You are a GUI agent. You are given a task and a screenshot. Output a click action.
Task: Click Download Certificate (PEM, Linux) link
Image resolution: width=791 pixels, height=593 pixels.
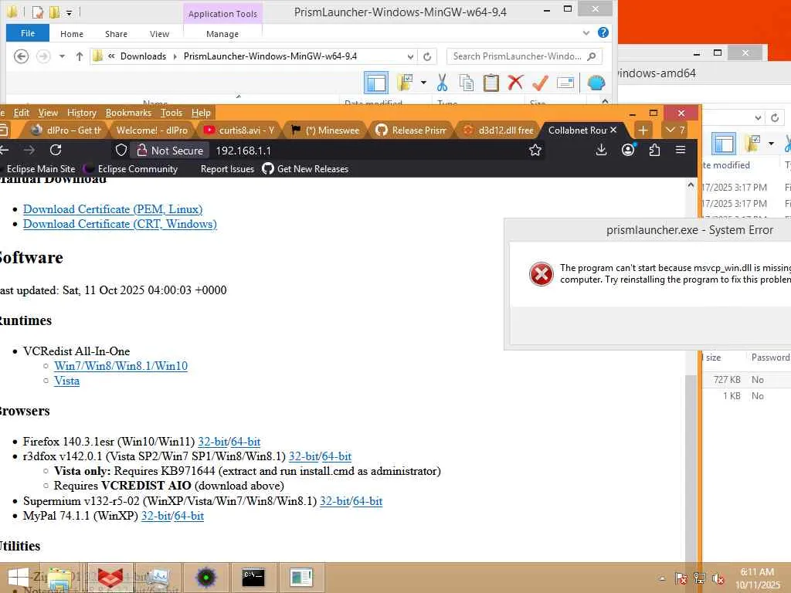click(113, 208)
